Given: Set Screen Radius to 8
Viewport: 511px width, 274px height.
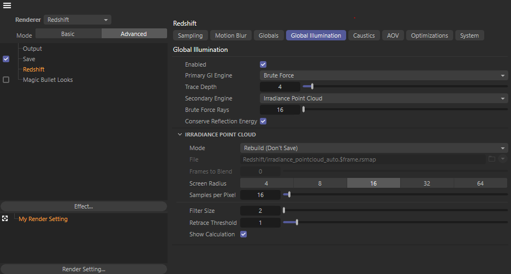Looking at the screenshot, I should tap(320, 183).
